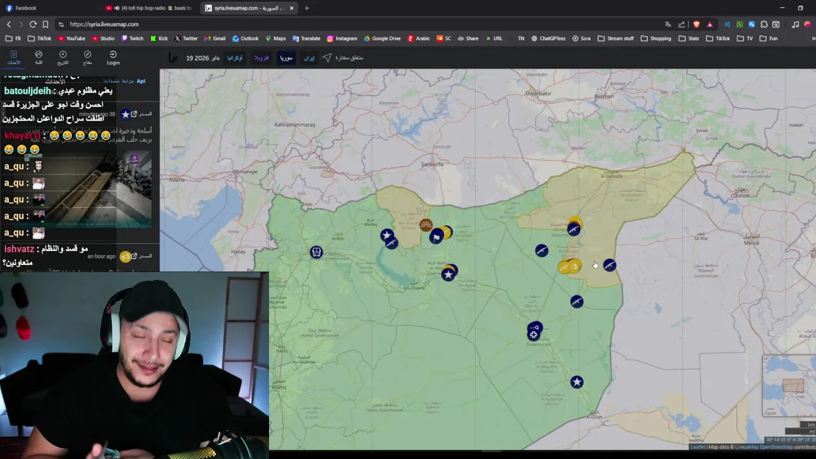The image size is (816, 459).
Task: Open the Kick bookmark
Action: 159,38
